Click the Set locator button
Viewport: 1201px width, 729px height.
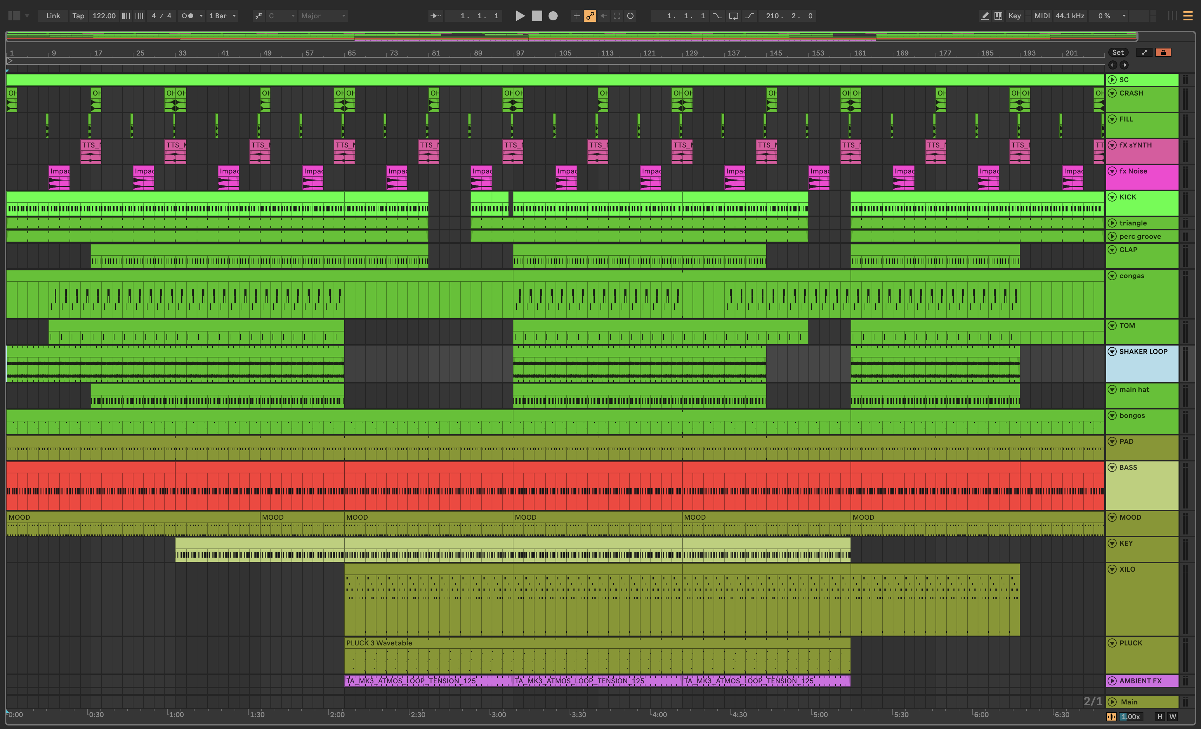[x=1118, y=52]
